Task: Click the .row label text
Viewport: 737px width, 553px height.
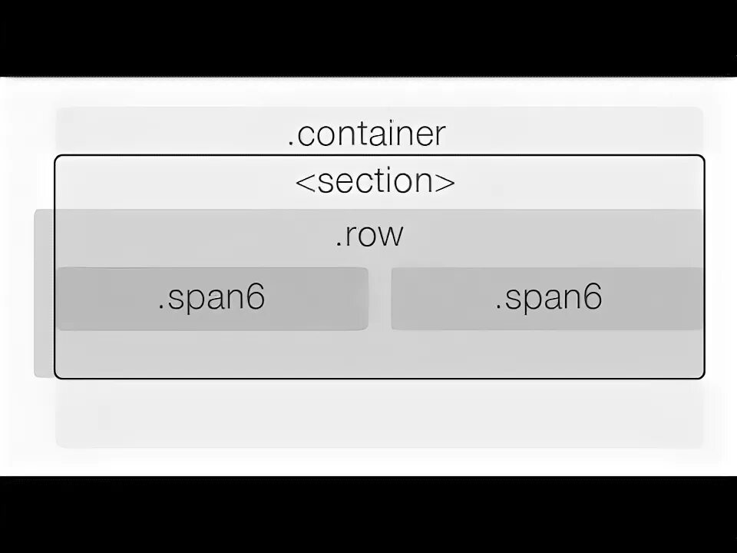Action: [369, 234]
